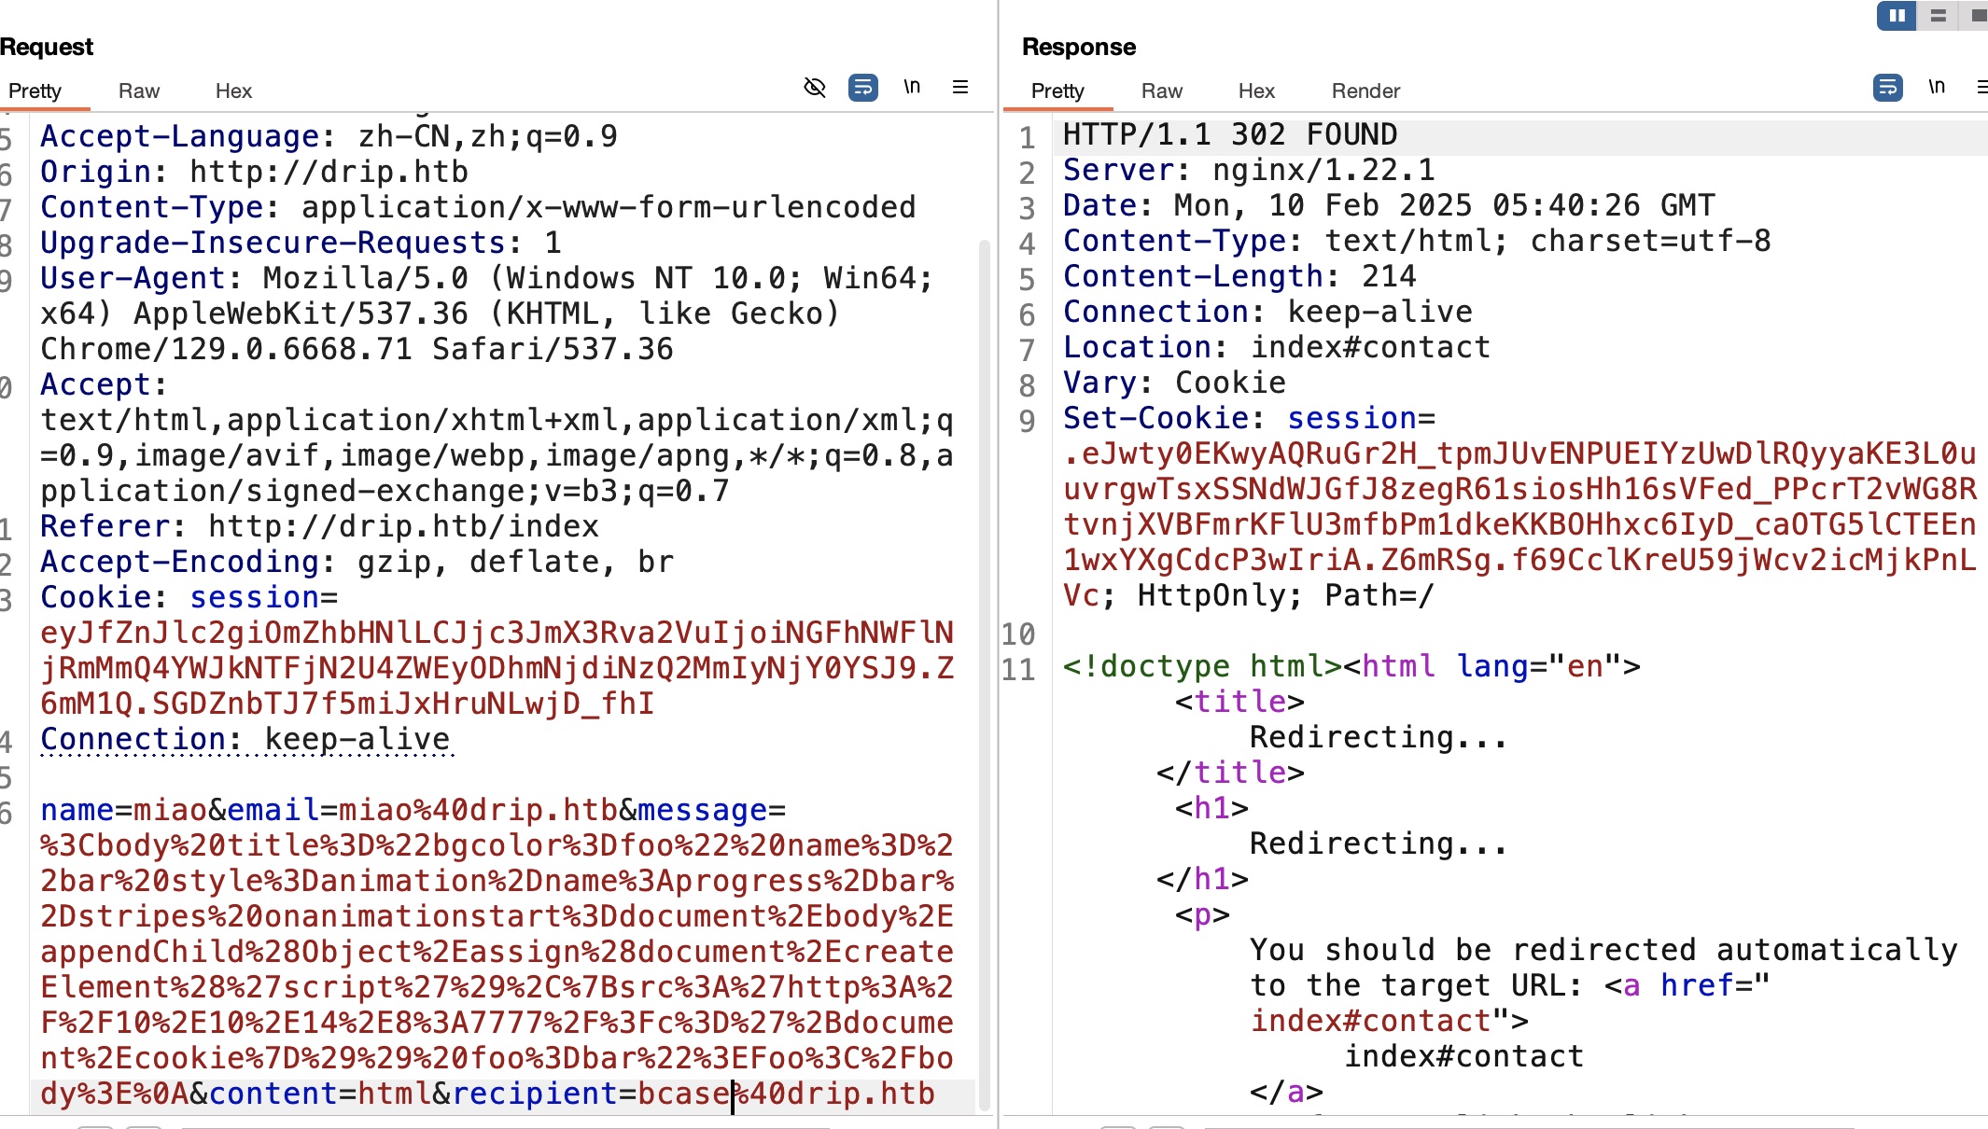Select top-bottom split layout icon
The width and height of the screenshot is (1988, 1129).
(1938, 16)
